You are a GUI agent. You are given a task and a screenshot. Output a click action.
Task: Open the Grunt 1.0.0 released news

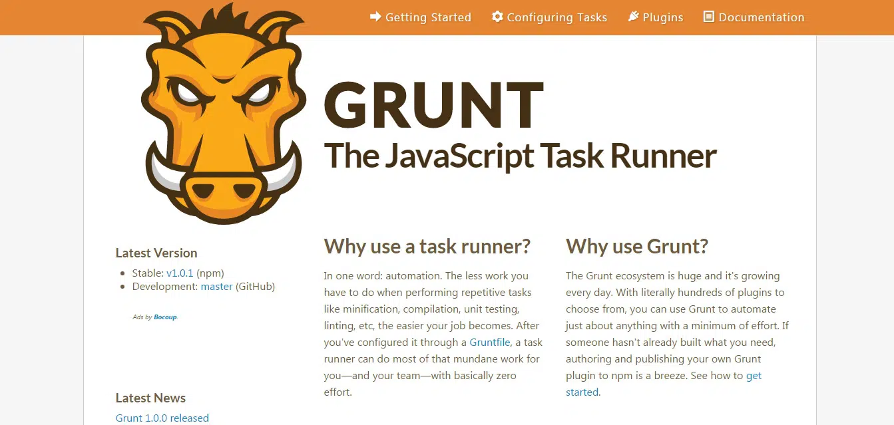162,418
